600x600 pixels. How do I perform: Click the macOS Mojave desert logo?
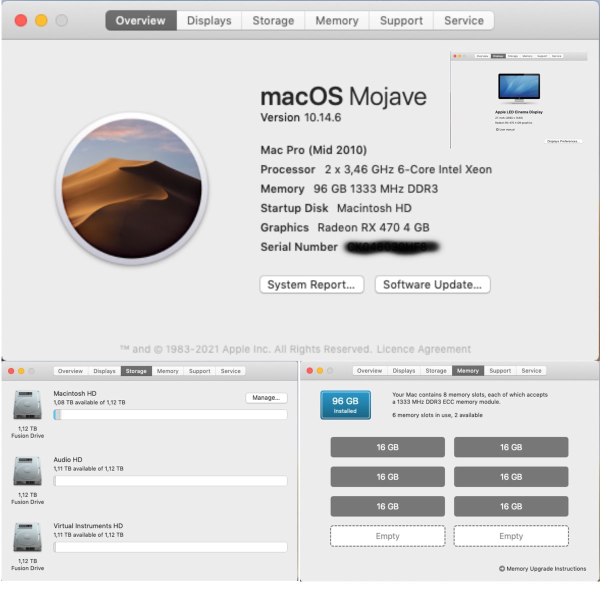[x=132, y=188]
